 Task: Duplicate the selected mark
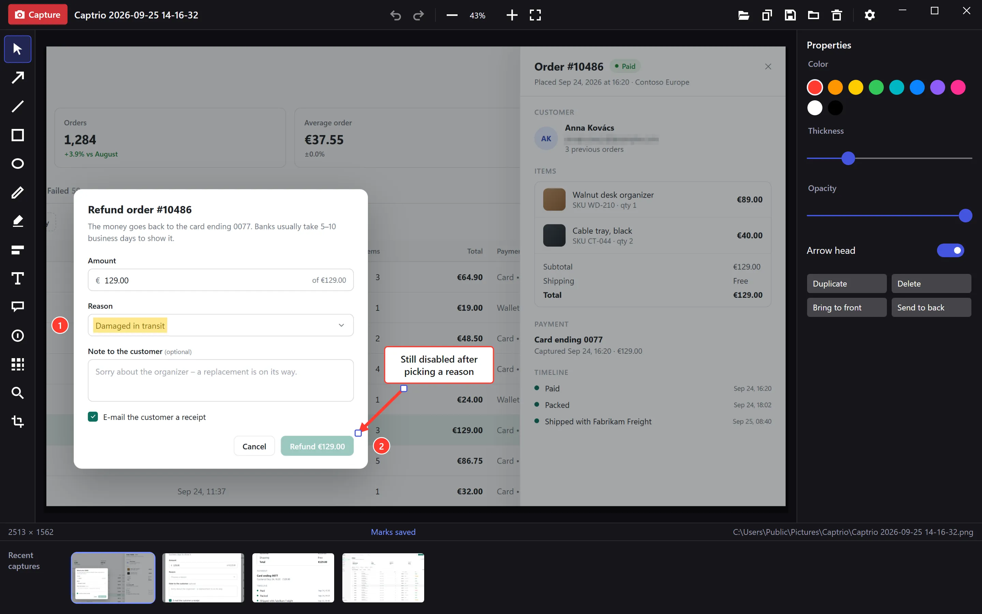(x=847, y=283)
